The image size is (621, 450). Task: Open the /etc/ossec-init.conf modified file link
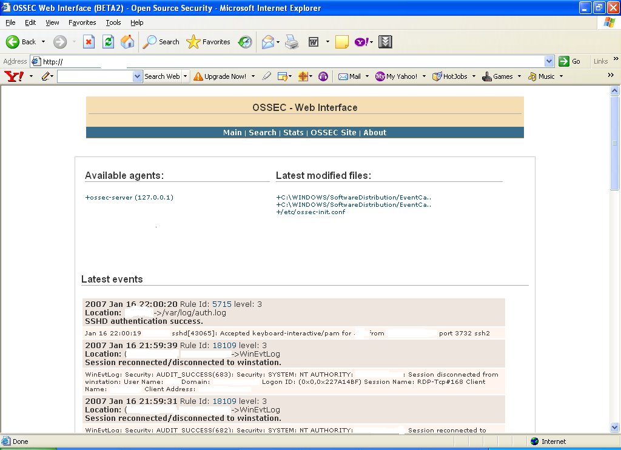[x=310, y=212]
